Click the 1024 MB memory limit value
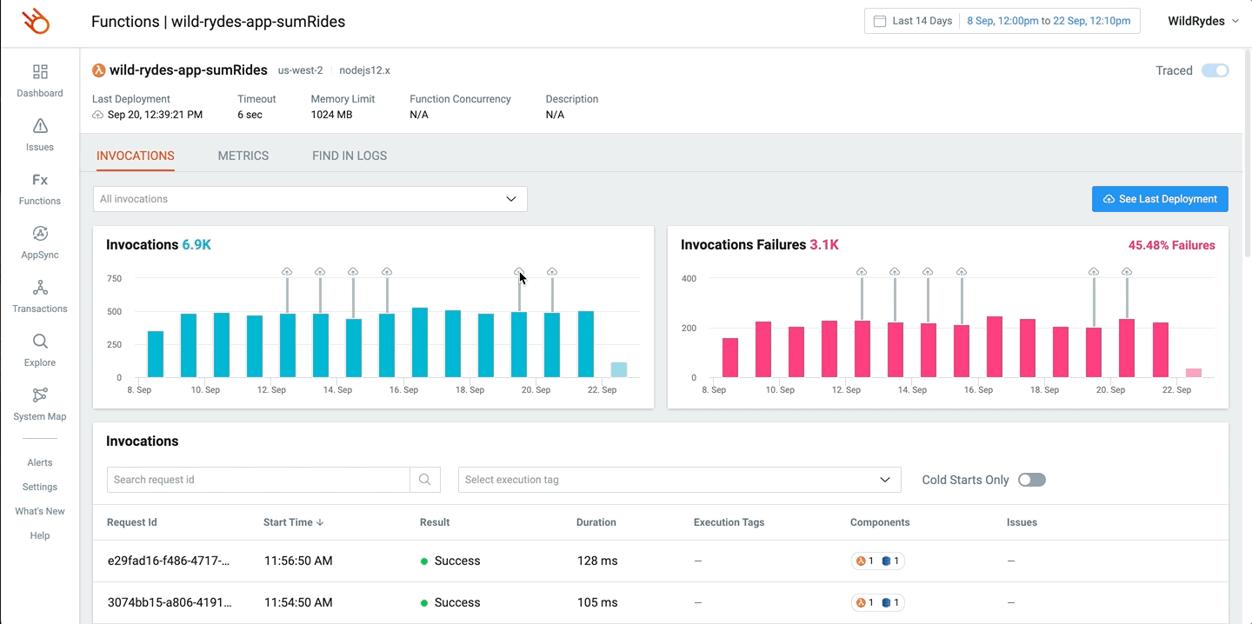Viewport: 1252px width, 624px height. click(331, 115)
